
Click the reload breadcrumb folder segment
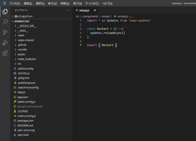105,17
